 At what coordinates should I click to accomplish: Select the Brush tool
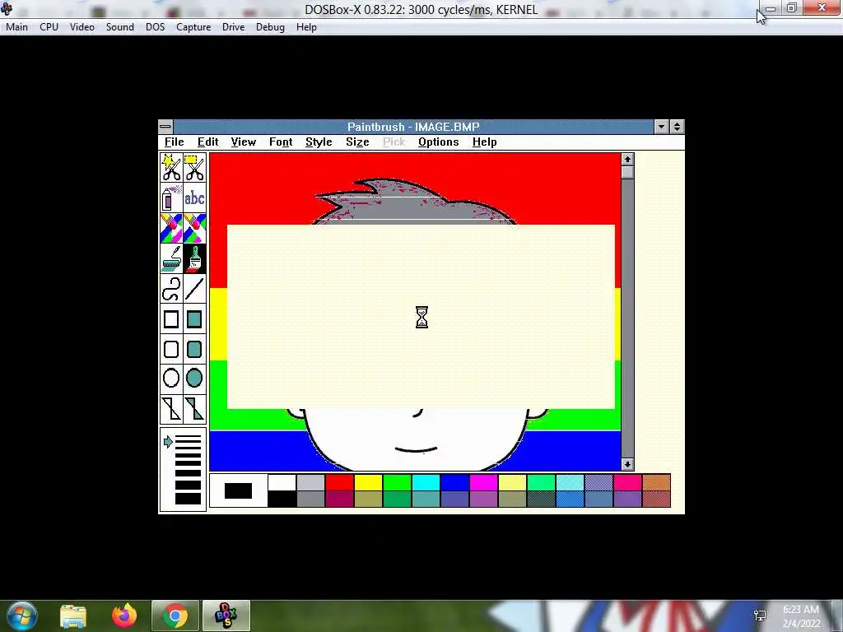(194, 258)
